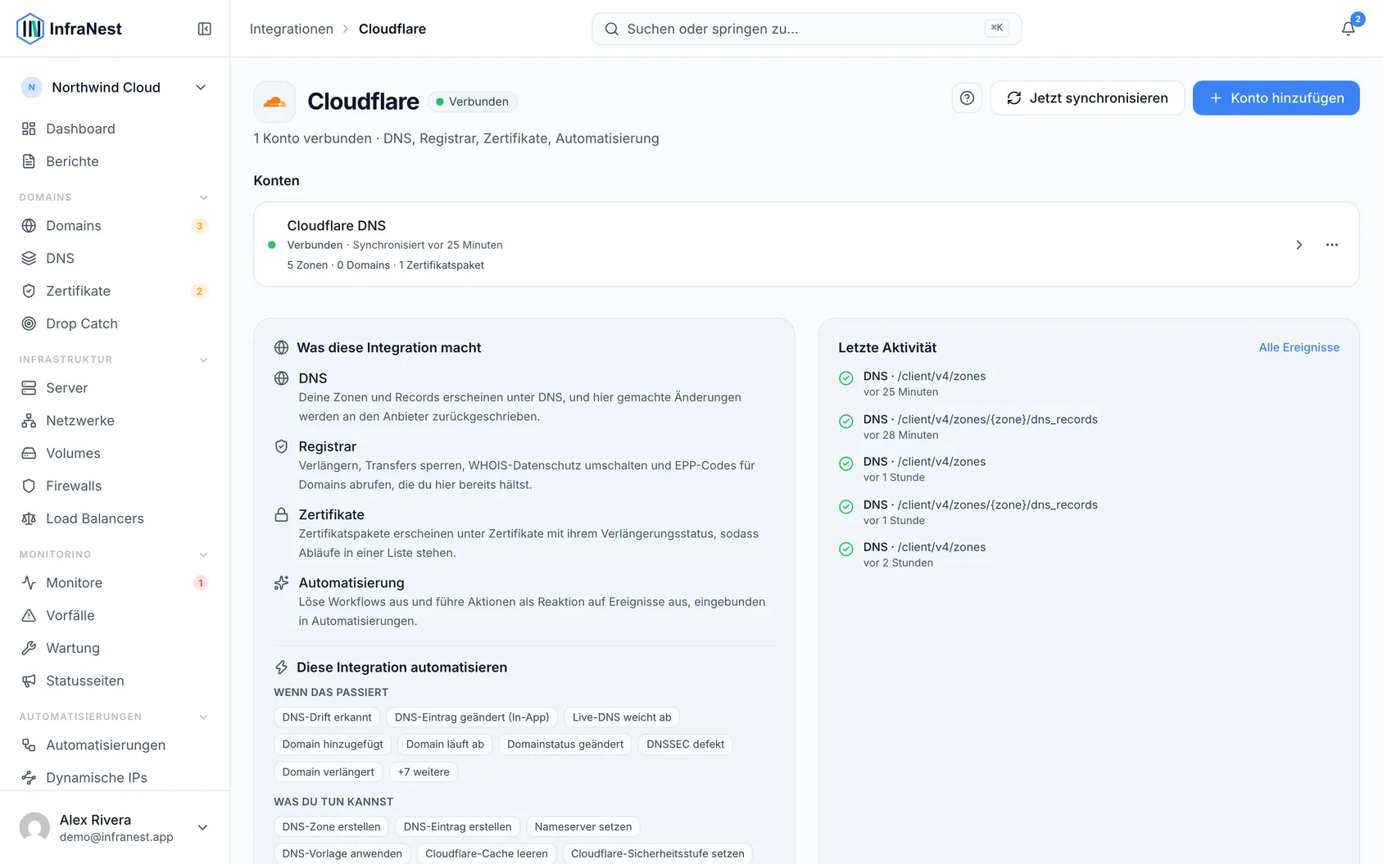Click the Cloudflare logo tile
The width and height of the screenshot is (1383, 864).
coord(274,102)
